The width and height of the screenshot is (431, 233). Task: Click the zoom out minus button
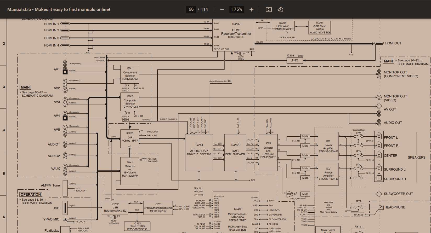[x=222, y=9]
